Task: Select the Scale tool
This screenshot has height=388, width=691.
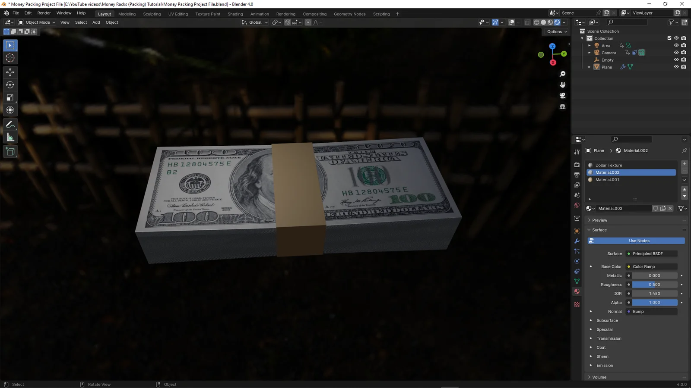Action: [x=10, y=97]
